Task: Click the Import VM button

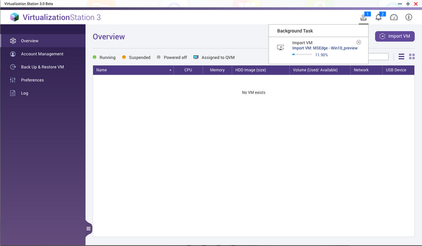Action: (x=395, y=36)
